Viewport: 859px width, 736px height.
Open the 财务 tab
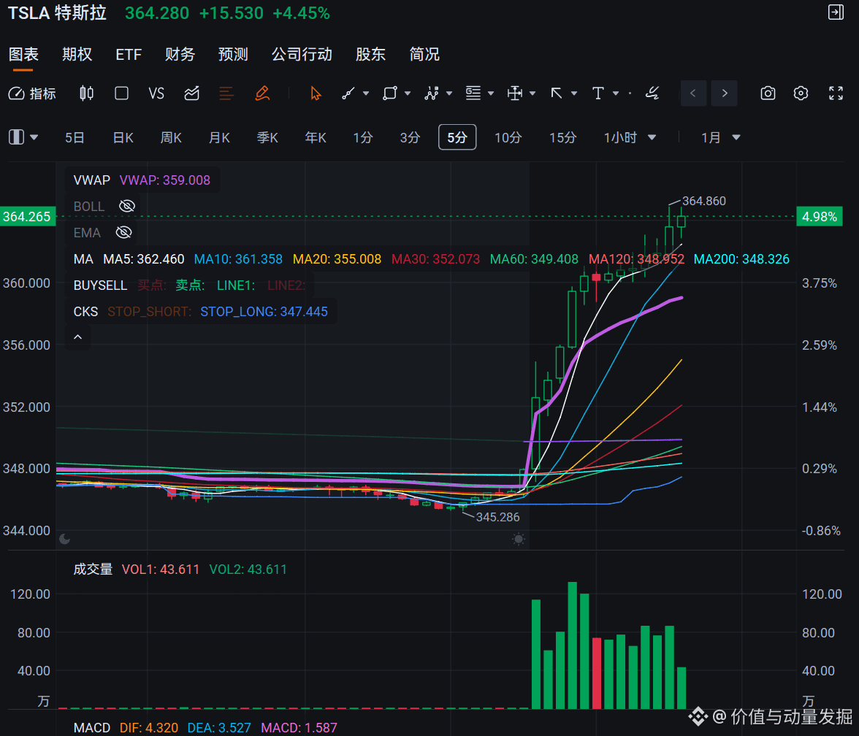coord(180,54)
